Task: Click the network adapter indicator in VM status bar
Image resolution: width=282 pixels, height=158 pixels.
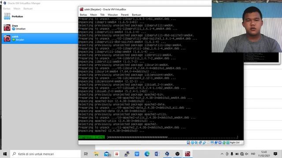Action: click(200, 143)
